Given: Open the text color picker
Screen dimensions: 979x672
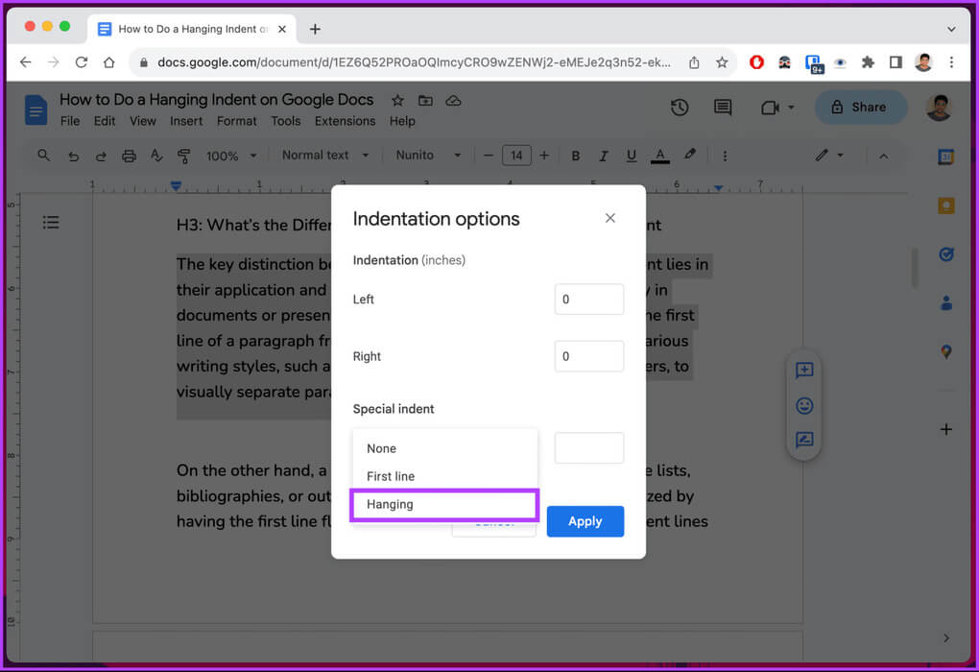Looking at the screenshot, I should [659, 156].
